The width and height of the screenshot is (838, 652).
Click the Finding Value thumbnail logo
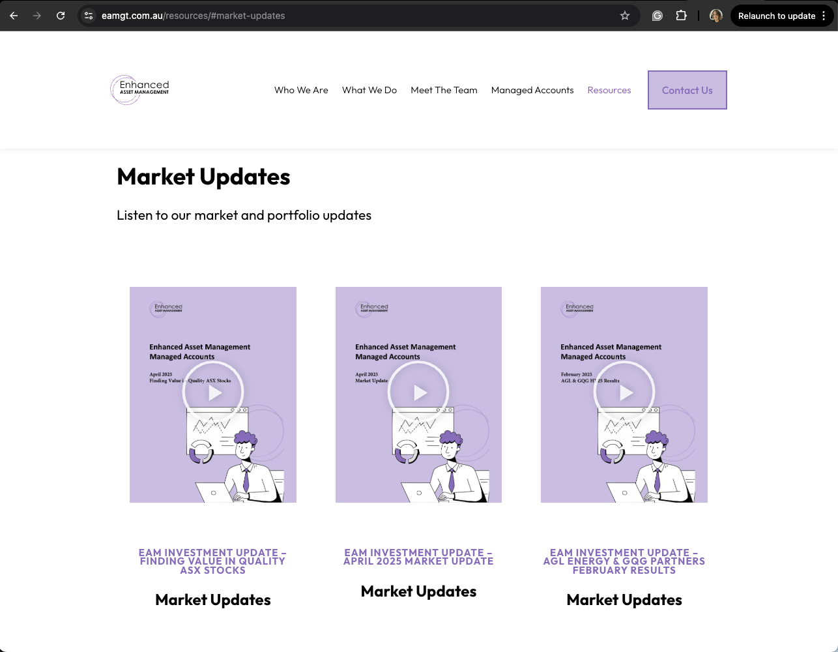[166, 308]
